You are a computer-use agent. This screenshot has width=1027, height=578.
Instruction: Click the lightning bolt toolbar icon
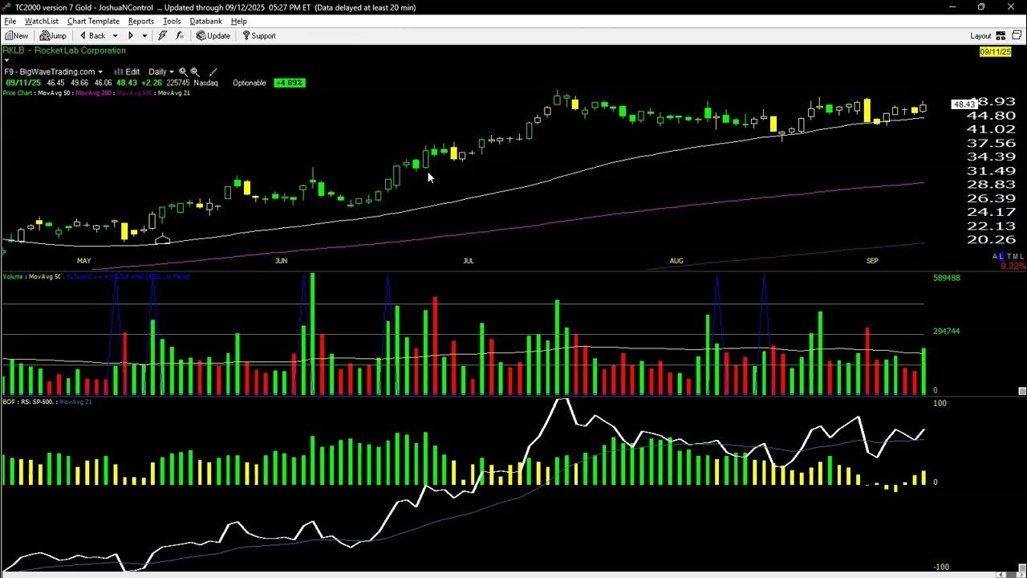coord(163,35)
